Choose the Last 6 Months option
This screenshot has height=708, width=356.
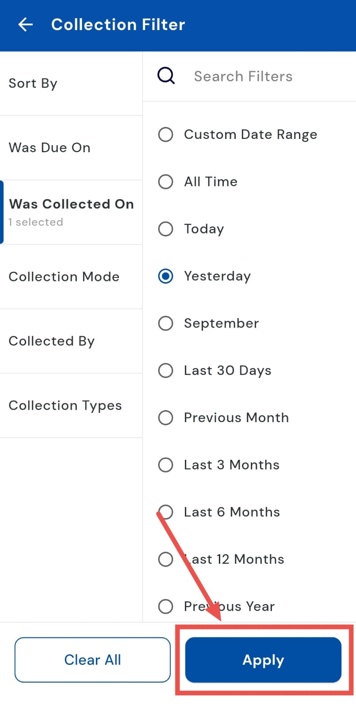(166, 512)
